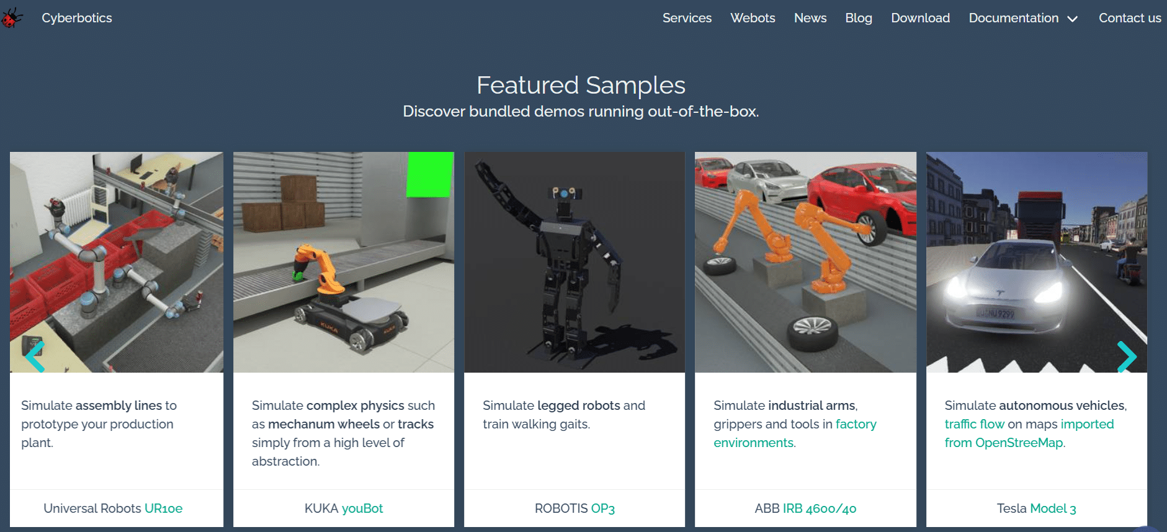Open the Blog page

tap(859, 18)
